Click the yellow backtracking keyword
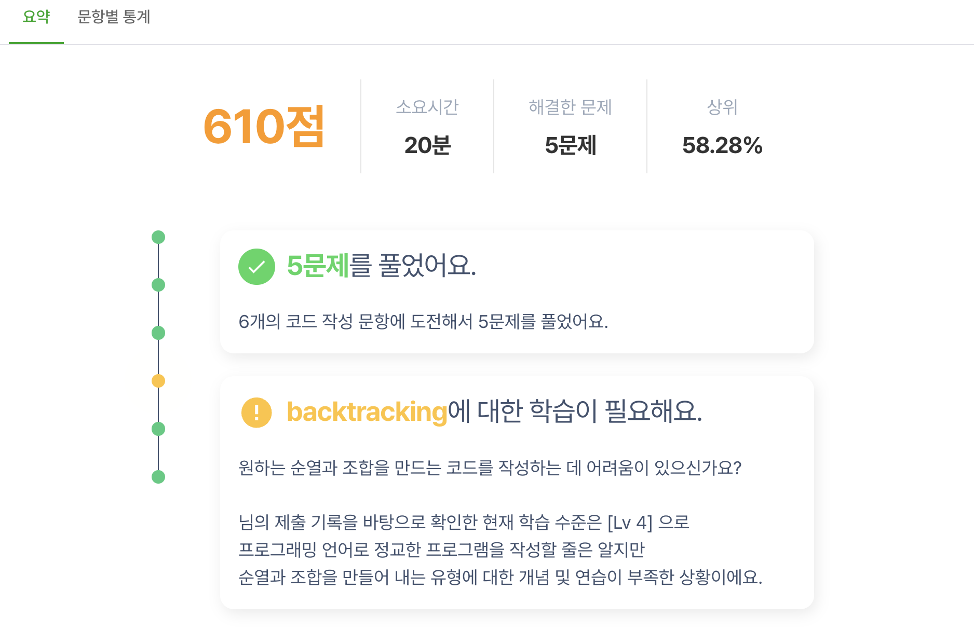Screen dimensions: 974x631 (367, 412)
